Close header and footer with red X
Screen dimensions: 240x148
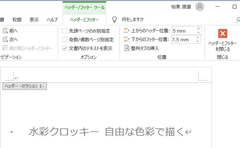click(x=222, y=33)
